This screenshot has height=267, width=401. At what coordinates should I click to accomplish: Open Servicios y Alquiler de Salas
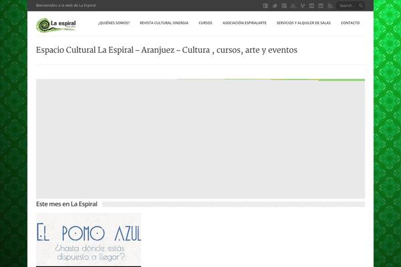coord(303,23)
